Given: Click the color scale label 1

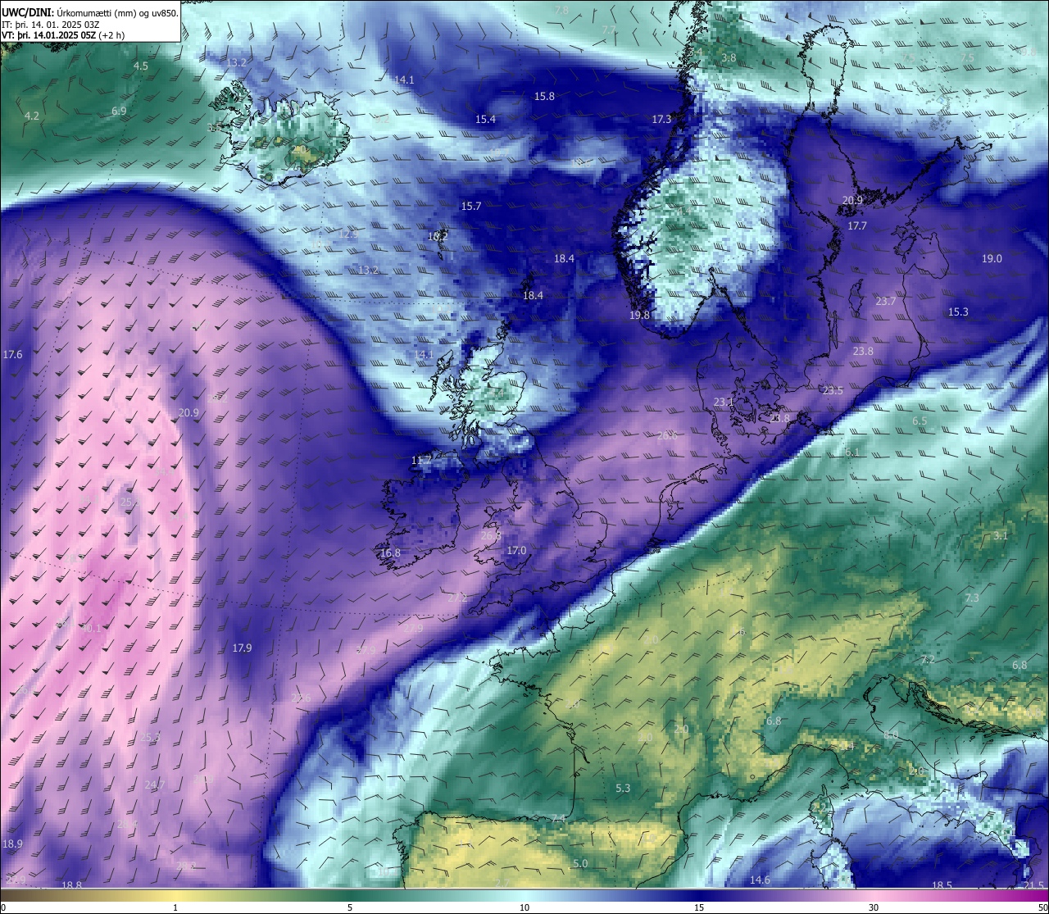Looking at the screenshot, I should tap(175, 907).
